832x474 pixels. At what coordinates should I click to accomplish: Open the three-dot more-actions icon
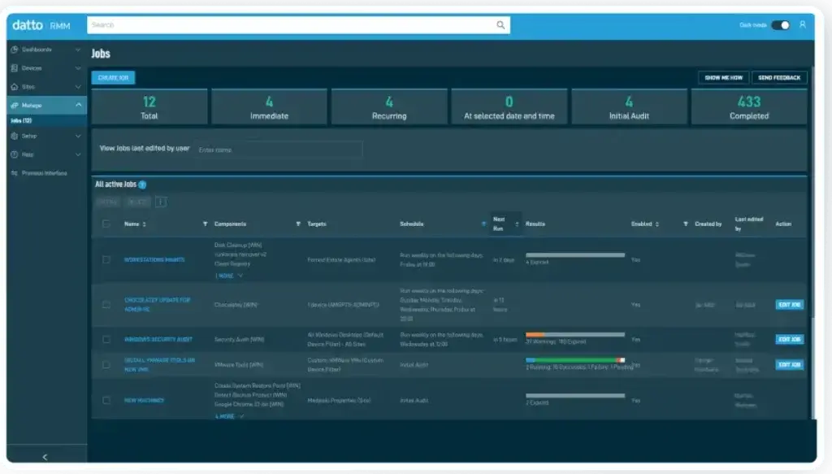pyautogui.click(x=161, y=202)
